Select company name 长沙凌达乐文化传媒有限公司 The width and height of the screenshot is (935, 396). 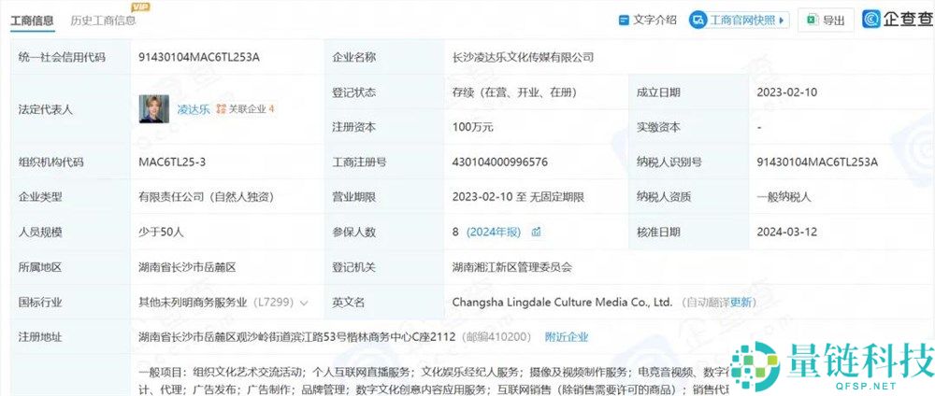click(x=523, y=58)
